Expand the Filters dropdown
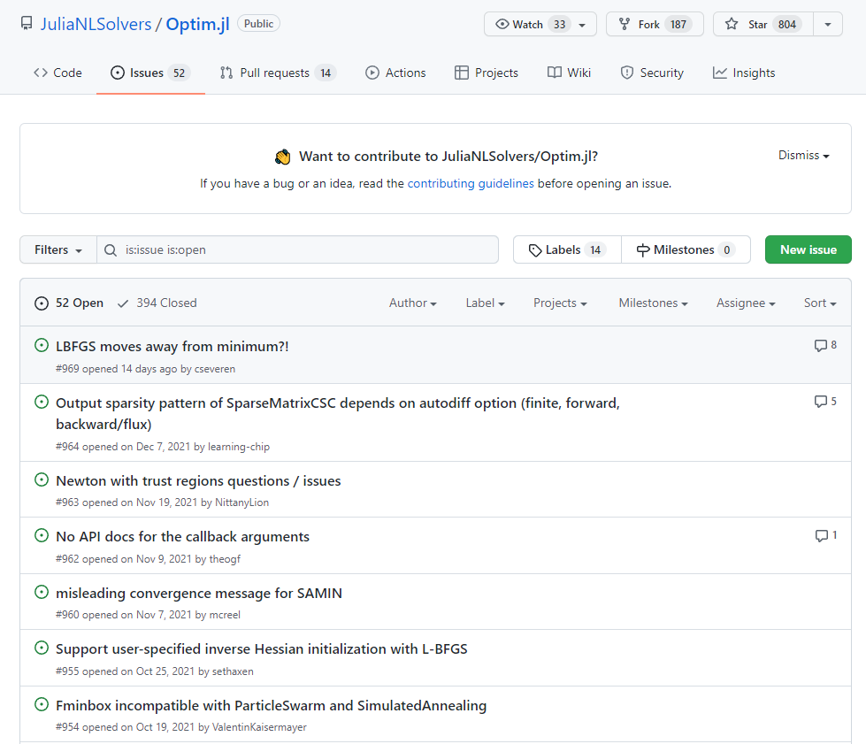The height and width of the screenshot is (744, 866). (57, 250)
